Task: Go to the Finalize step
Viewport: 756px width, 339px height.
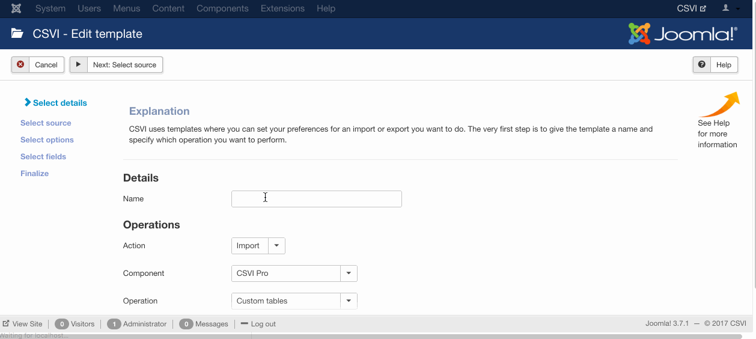Action: 34,173
